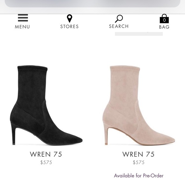Open the beige WREN 75 product title
The width and height of the screenshot is (185, 185).
[x=138, y=154]
